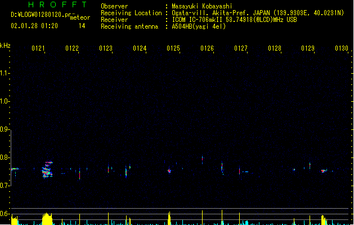Screen dimensions: 354x225
Task: Click the HROFFT title text
Action: (x=57, y=4)
